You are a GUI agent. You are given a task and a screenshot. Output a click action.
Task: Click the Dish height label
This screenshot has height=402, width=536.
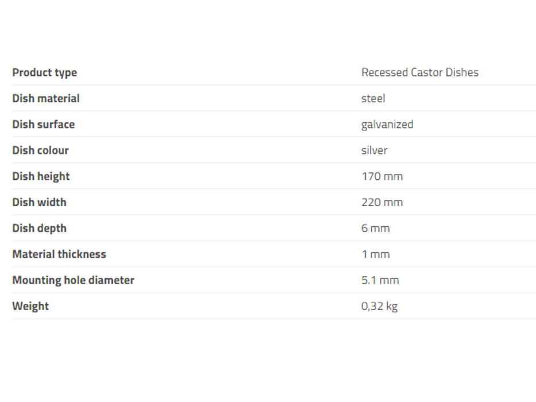tap(41, 176)
